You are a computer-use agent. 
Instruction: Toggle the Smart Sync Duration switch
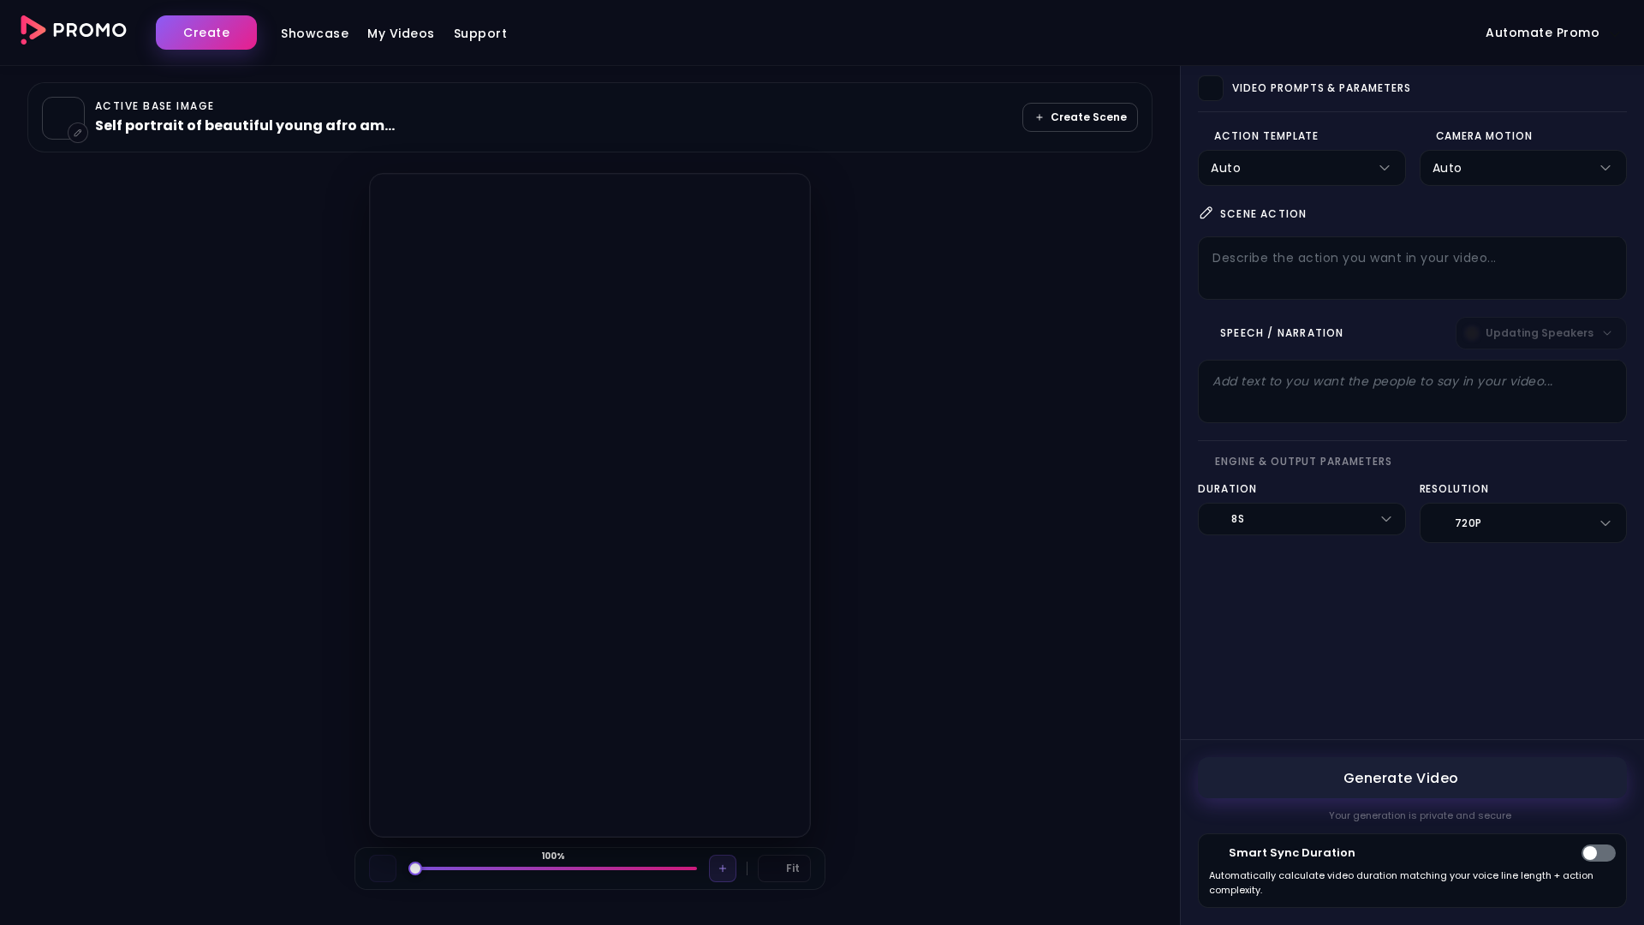[1598, 853]
